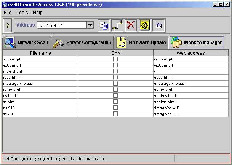Switch to the Network Scan tab
Viewport: 232px width, 165px height.
[x=27, y=43]
